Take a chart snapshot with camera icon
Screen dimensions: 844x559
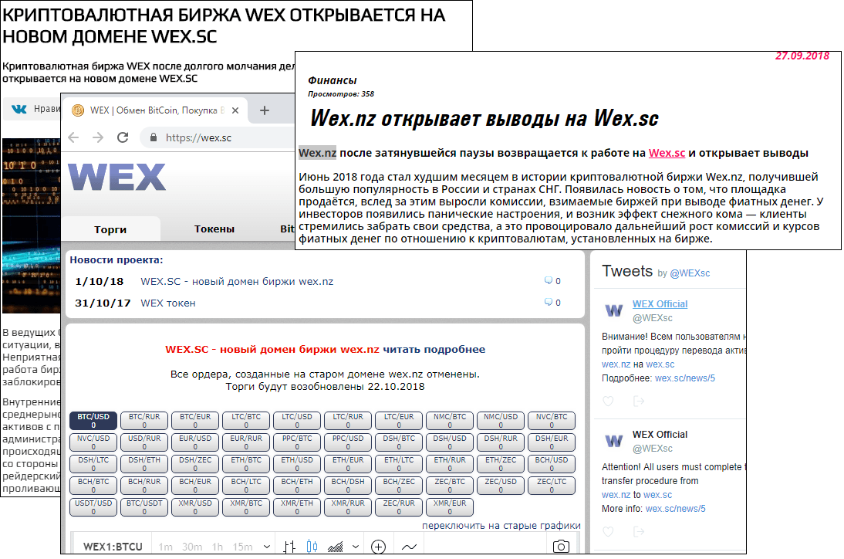tap(561, 546)
